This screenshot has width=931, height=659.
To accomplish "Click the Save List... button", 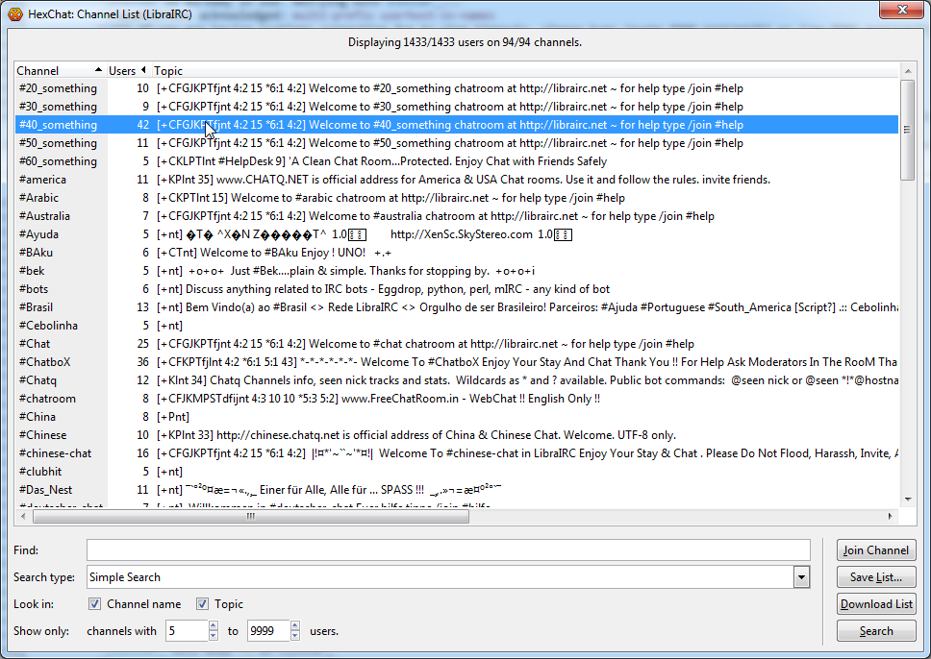I will pos(875,577).
